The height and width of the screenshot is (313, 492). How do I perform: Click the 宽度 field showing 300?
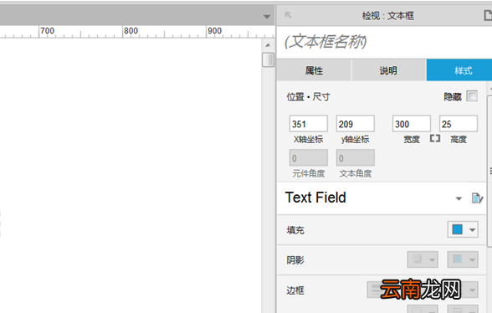coord(412,124)
